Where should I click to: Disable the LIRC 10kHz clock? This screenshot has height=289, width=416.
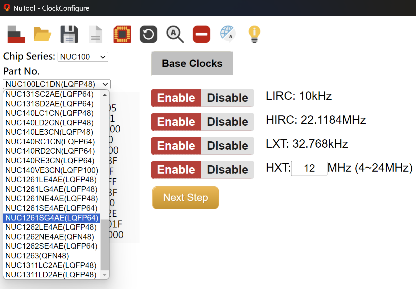227,98
